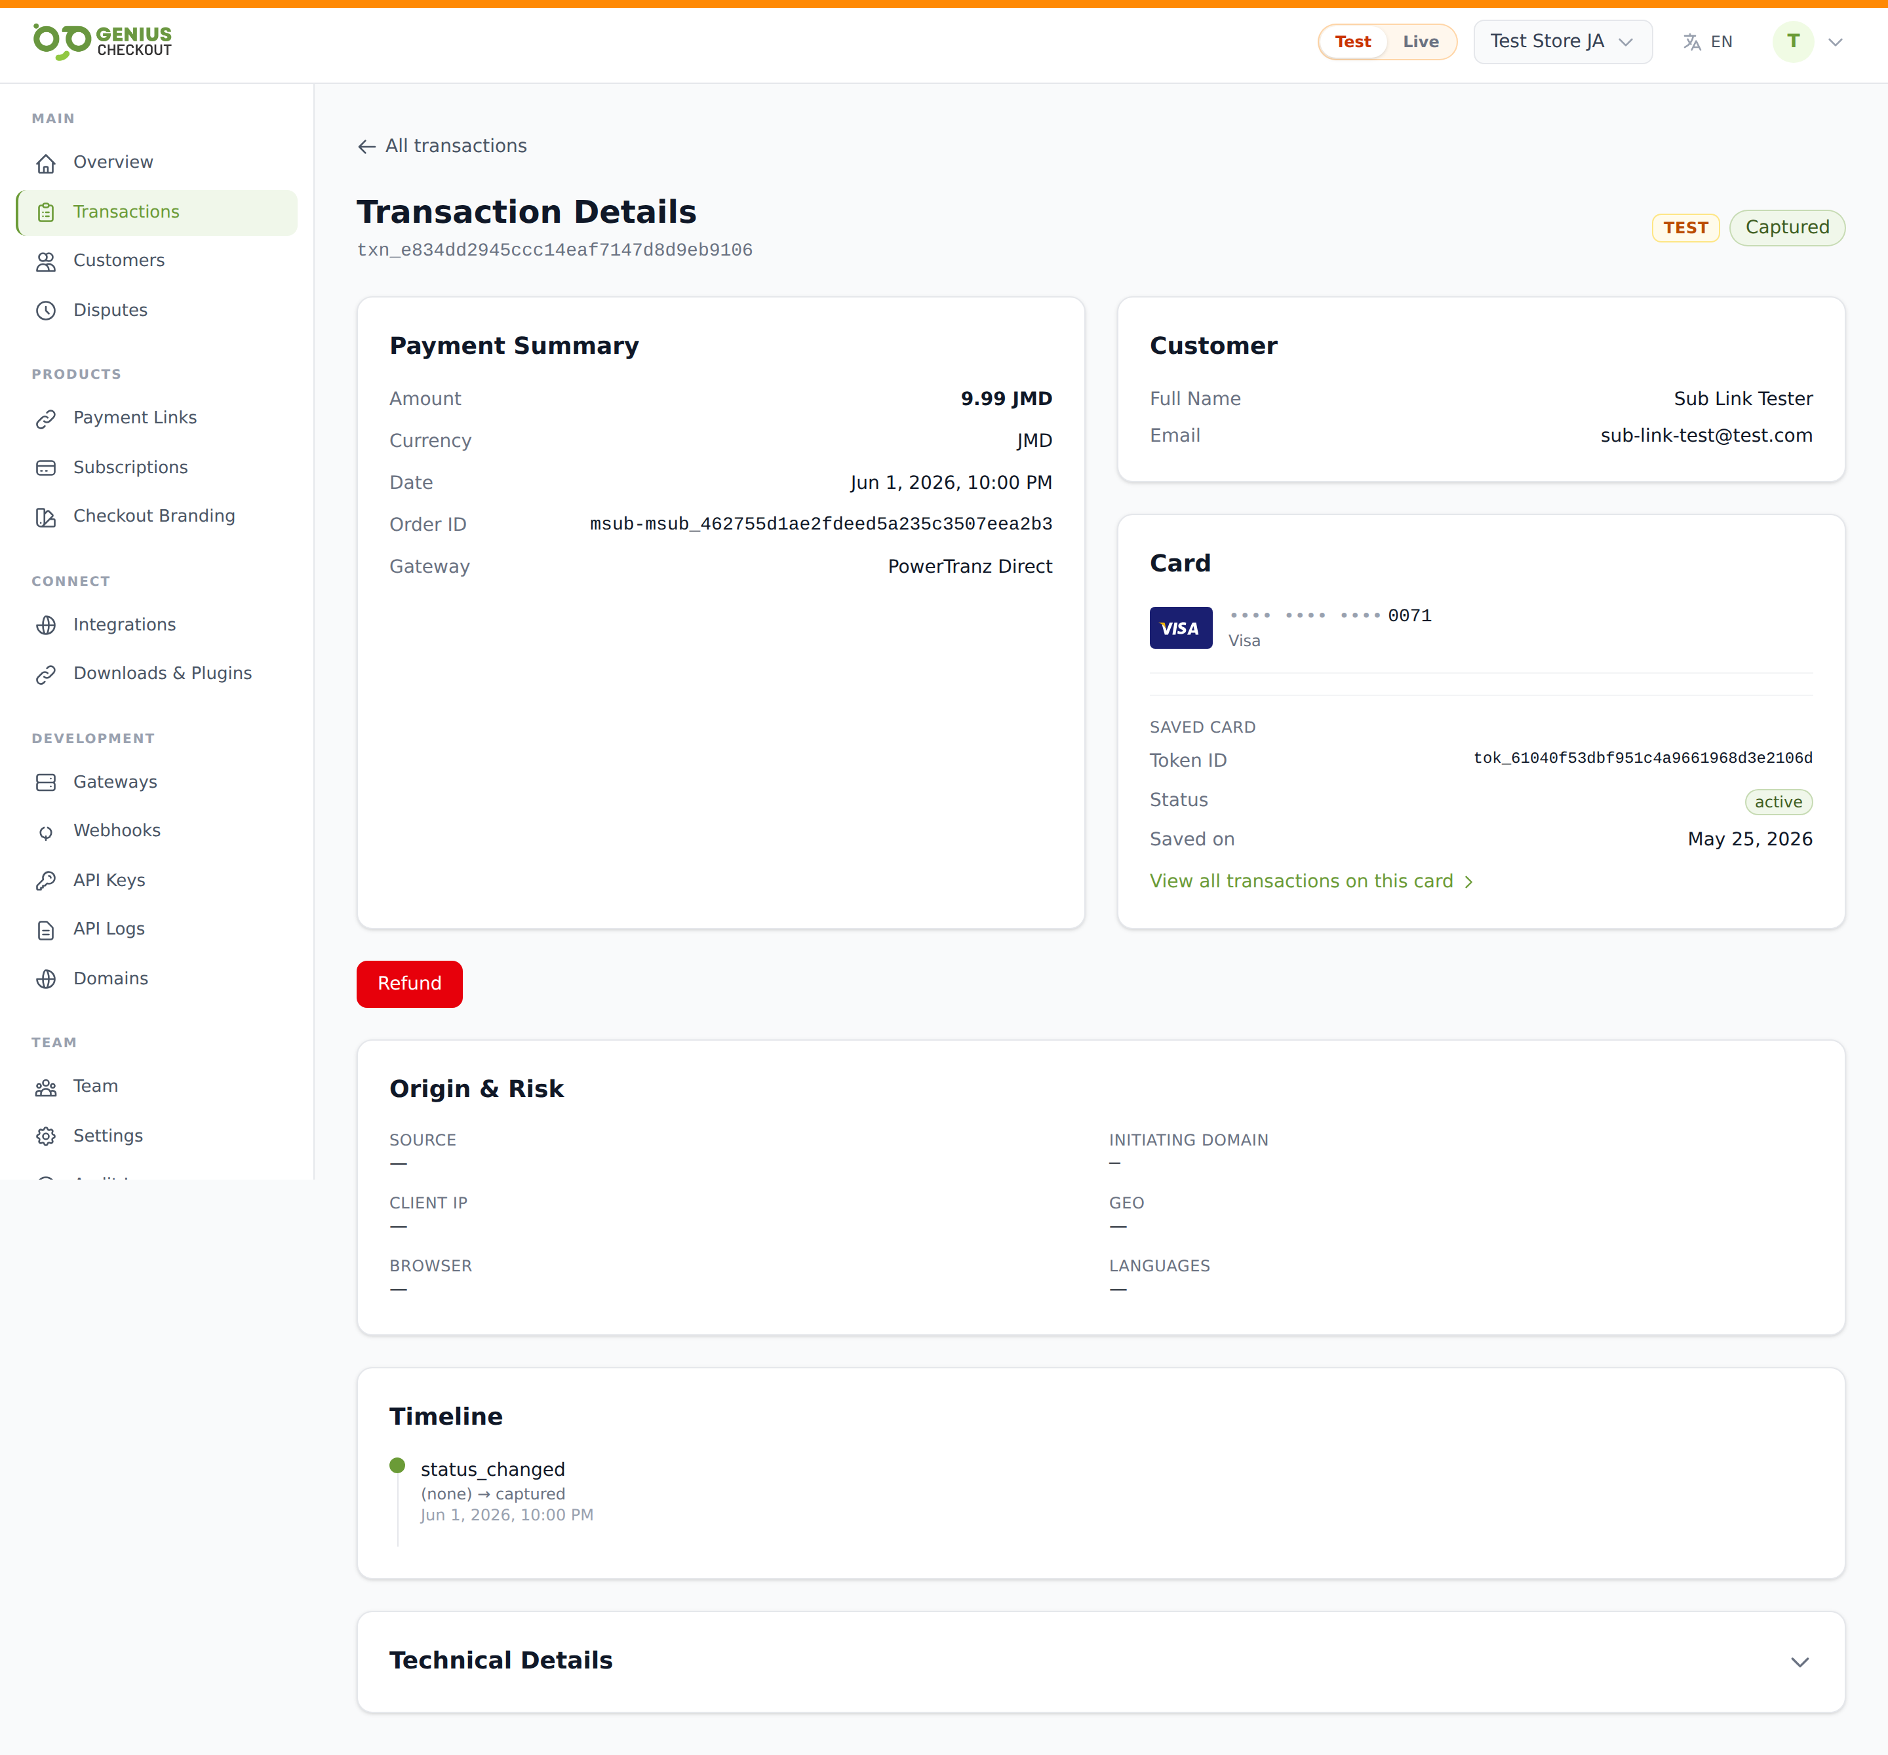Open the EN language selector
Viewport: 1888px width, 1755px height.
(1708, 42)
